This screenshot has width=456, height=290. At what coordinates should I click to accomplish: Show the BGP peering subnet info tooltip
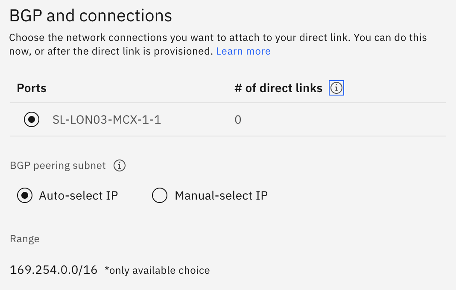point(120,165)
